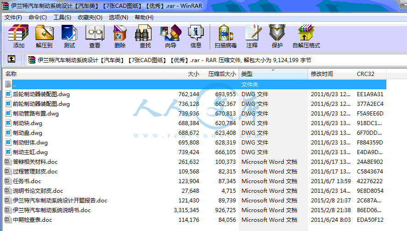Click packed size value 4,715
This screenshot has height=231, width=407.
coord(229,191)
